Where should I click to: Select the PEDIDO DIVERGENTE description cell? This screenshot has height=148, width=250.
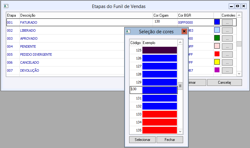pos(72,54)
